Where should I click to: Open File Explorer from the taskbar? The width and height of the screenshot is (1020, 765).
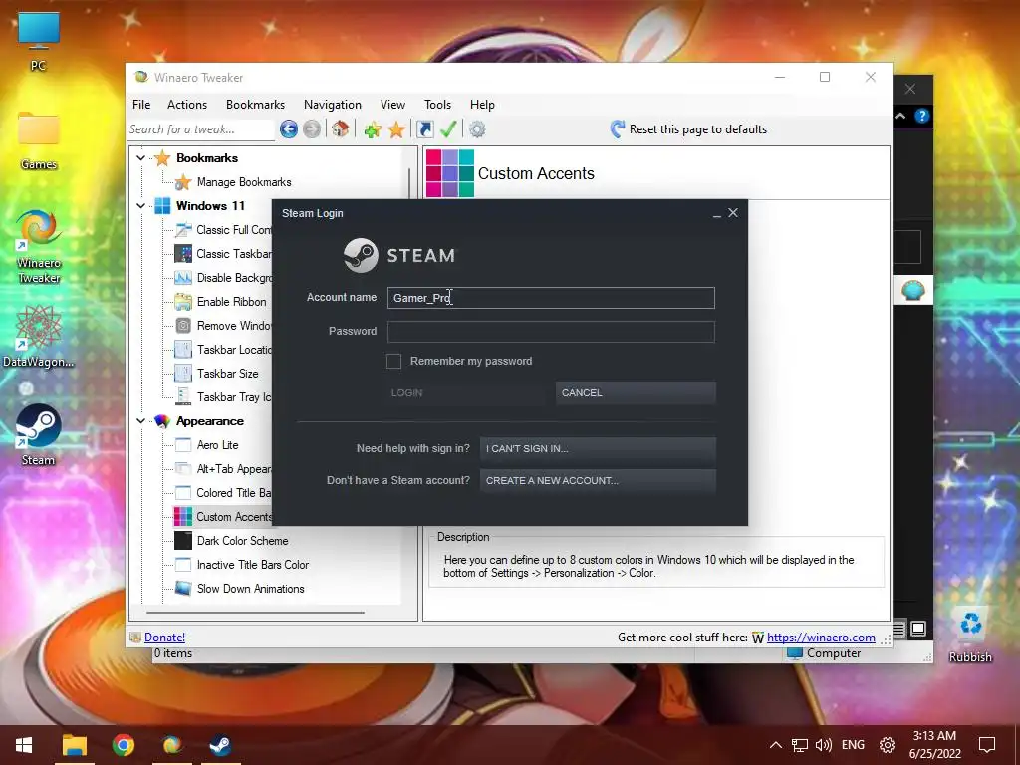(74, 745)
